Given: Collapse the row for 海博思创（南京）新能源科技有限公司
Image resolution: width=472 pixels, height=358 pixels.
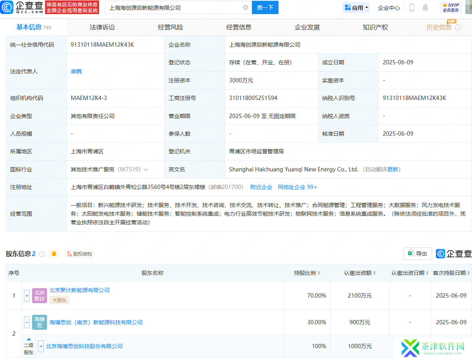Looking at the screenshot, I should click(27, 322).
